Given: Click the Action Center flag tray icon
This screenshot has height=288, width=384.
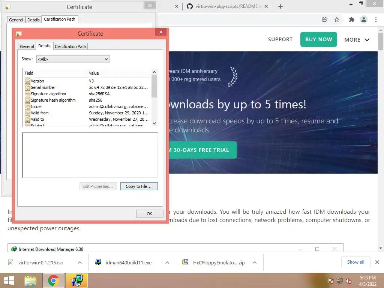Looking at the screenshot, I should coord(330,281).
